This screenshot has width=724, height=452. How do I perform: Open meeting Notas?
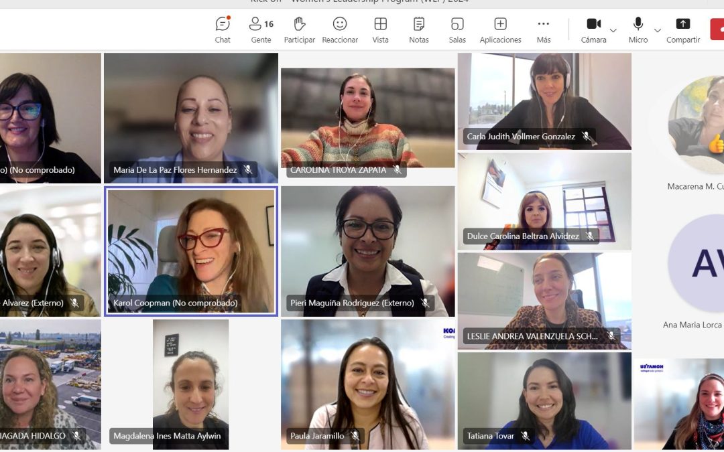[419, 30]
